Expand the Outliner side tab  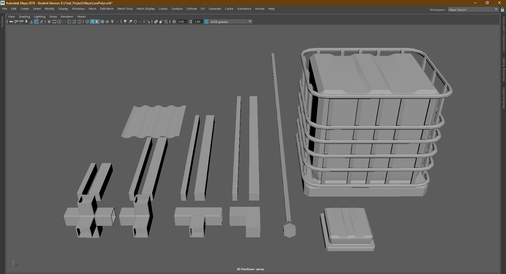point(2,22)
